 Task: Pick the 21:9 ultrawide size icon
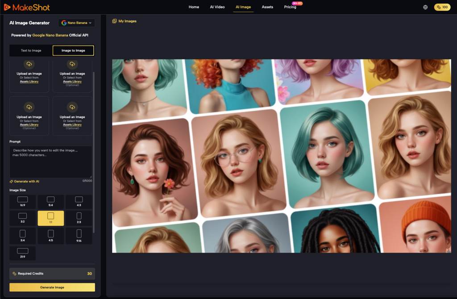22,251
